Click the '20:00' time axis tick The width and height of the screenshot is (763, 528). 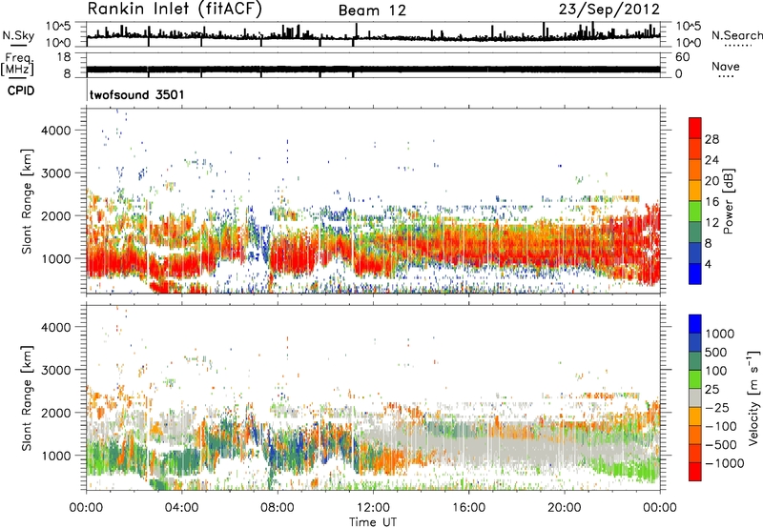click(x=565, y=508)
